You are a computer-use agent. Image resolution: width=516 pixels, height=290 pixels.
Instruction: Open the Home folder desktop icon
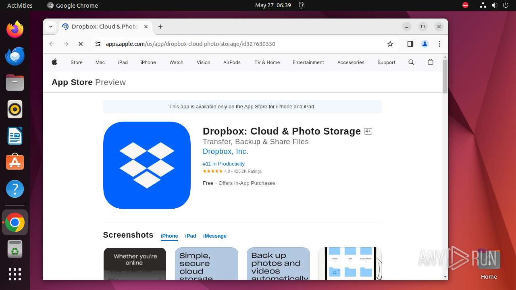pos(489,264)
